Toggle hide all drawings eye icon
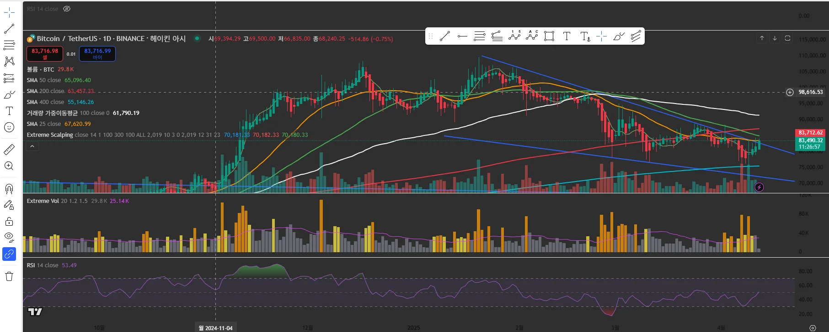This screenshot has width=829, height=332. pos(9,237)
